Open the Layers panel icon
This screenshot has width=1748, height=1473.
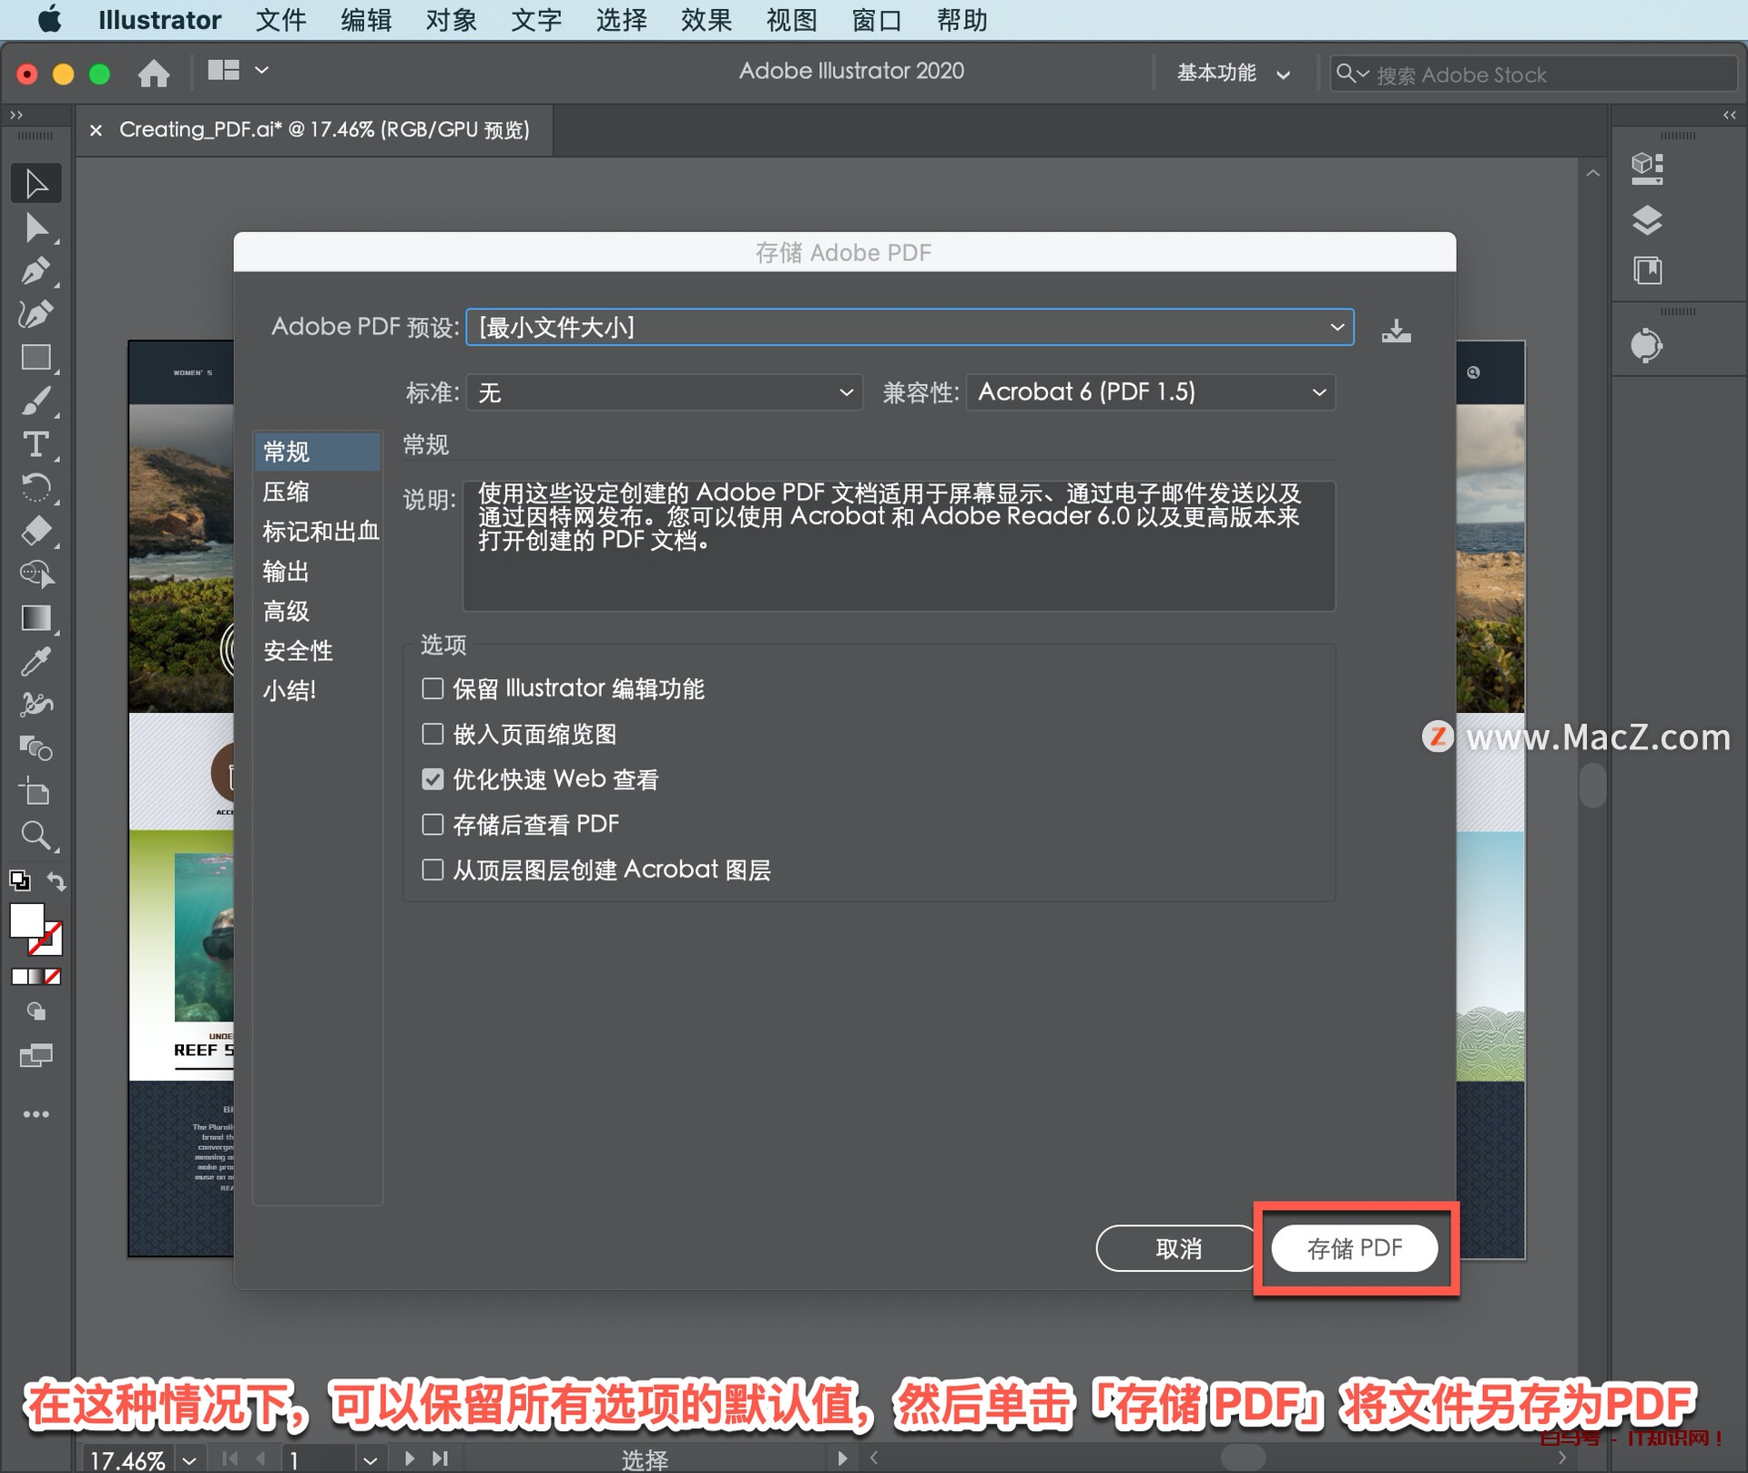click(x=1647, y=219)
